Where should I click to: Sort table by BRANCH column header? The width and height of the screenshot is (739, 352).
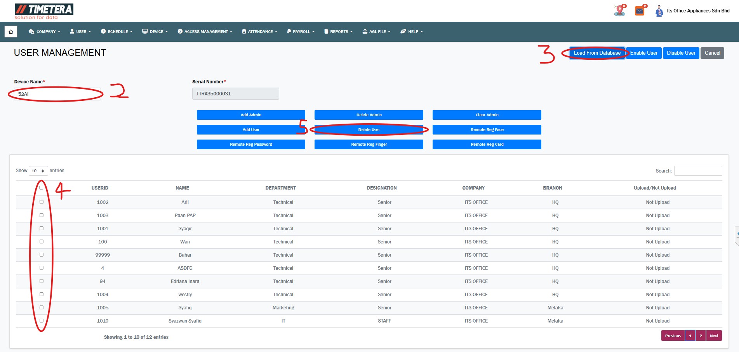tap(552, 188)
